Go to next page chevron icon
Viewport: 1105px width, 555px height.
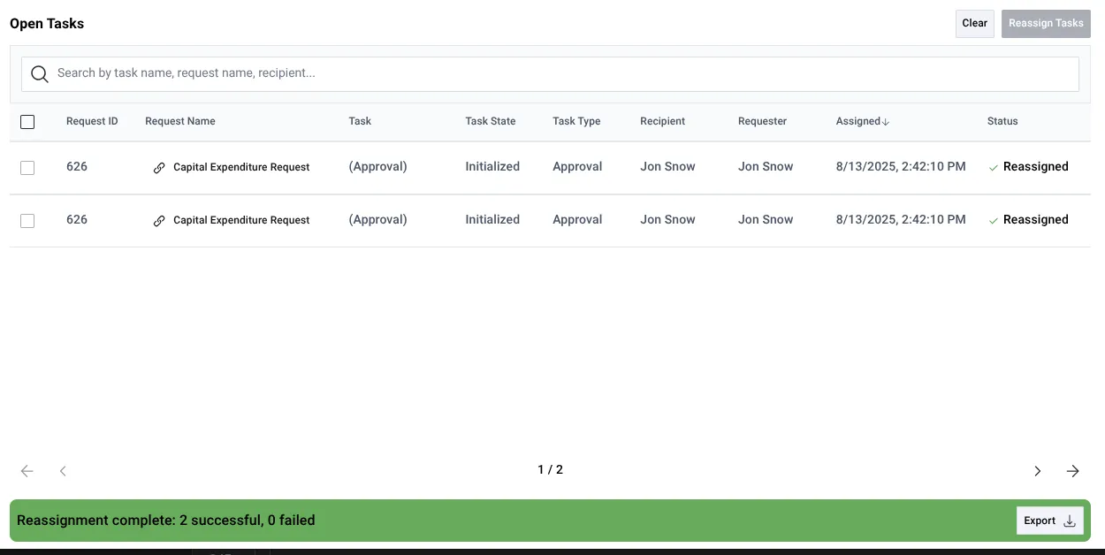point(1037,471)
